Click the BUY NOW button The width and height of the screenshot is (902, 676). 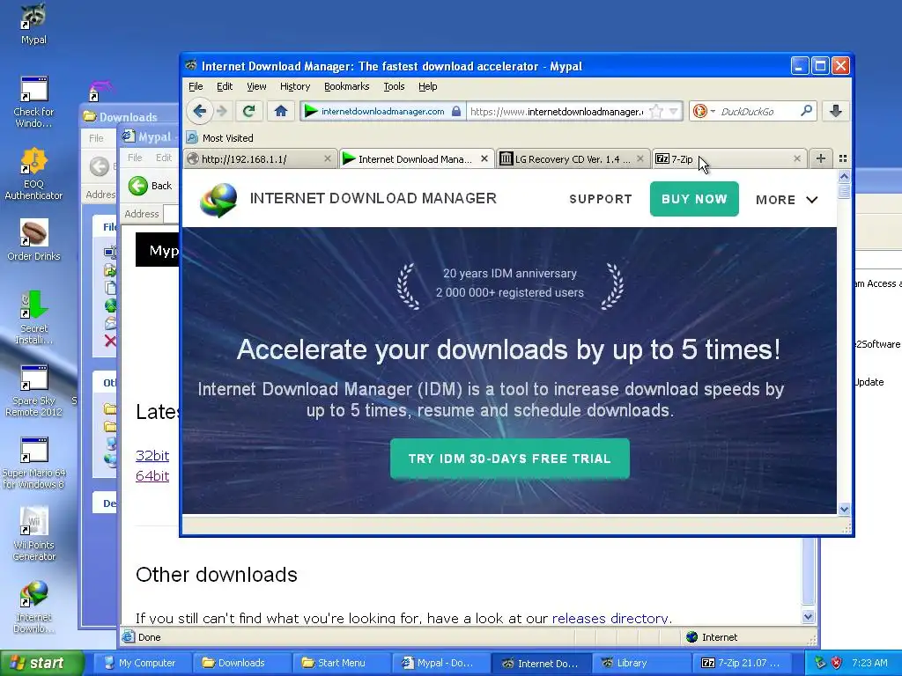point(694,199)
